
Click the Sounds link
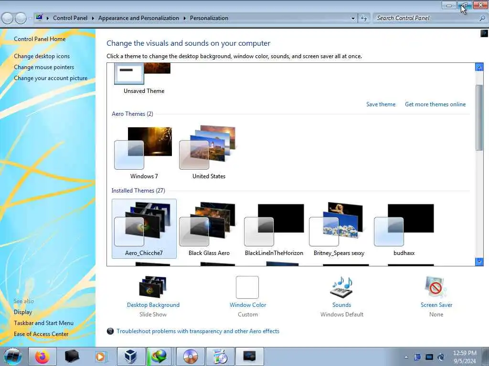click(x=341, y=305)
